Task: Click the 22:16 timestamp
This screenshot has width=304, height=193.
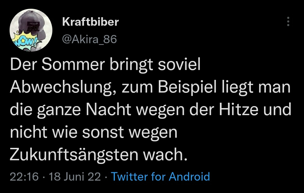Action: click(x=24, y=177)
